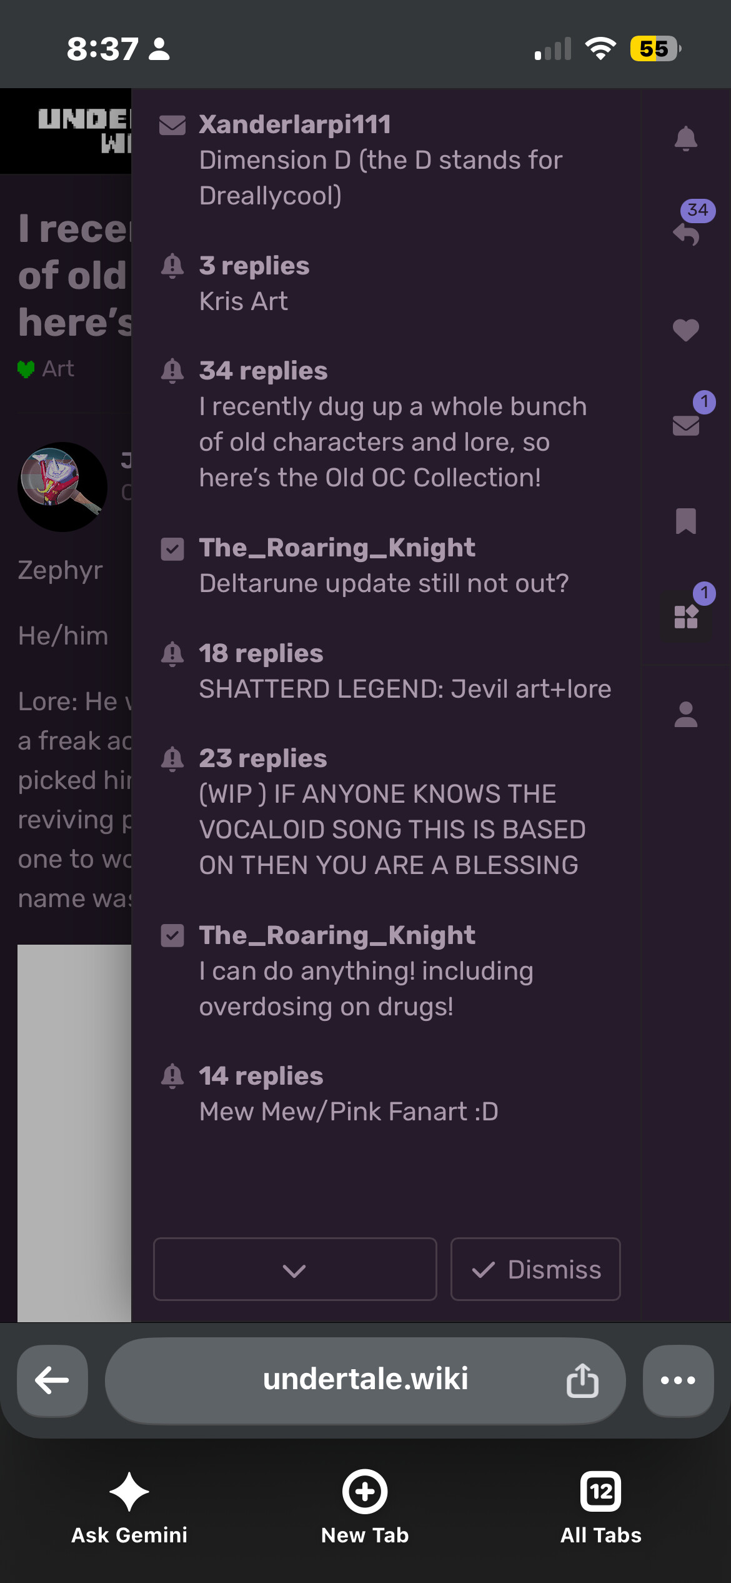The image size is (731, 1583).
Task: Open a New Tab
Action: click(x=365, y=1507)
